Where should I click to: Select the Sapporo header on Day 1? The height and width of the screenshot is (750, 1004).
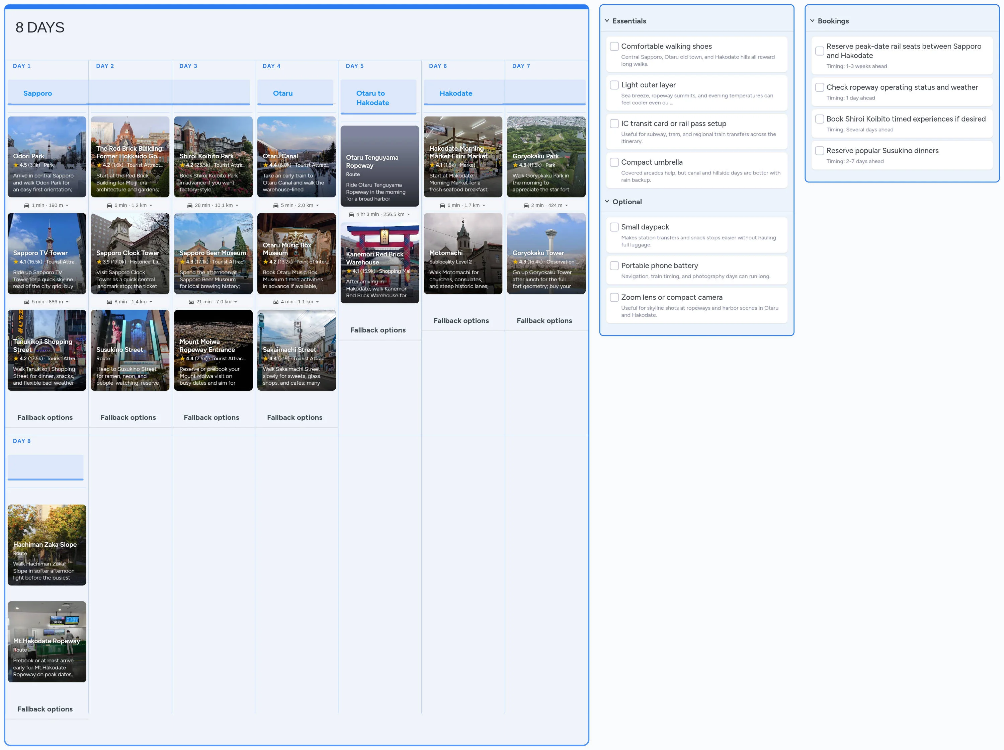point(38,93)
